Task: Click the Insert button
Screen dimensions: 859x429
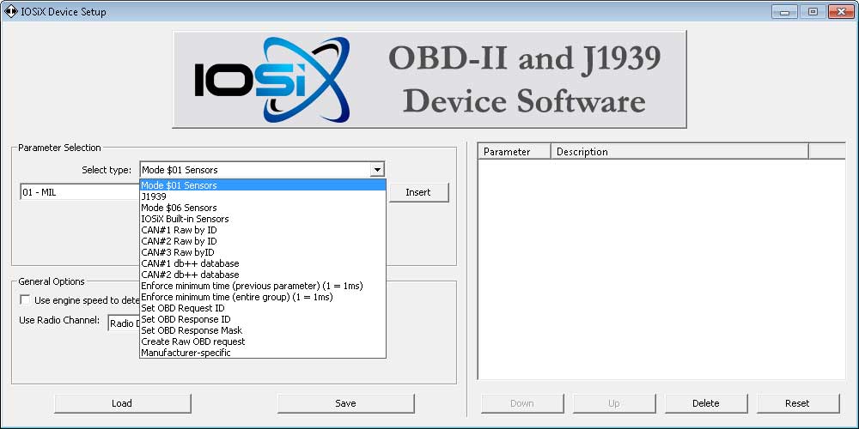Action: coord(418,192)
